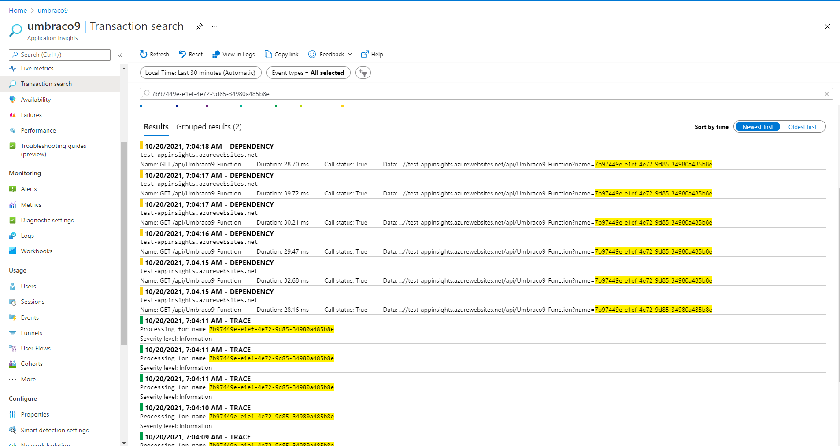Screen dimensions: 840x446
Task: Expand the Feedback dropdown chevron
Action: click(x=350, y=54)
